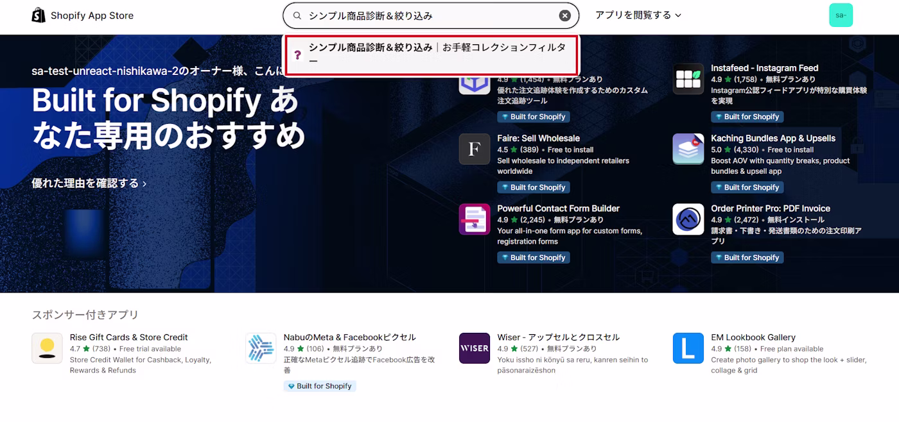Click Built for Shopify badge under Contact Form Builder
The width and height of the screenshot is (899, 422).
pyautogui.click(x=533, y=257)
